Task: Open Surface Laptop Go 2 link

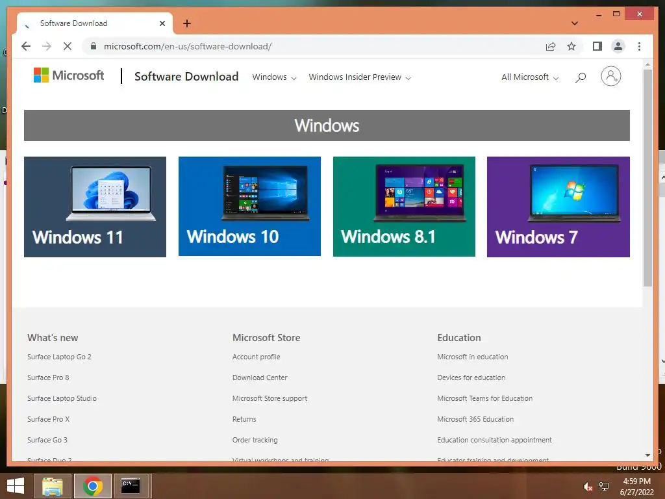Action: point(59,357)
